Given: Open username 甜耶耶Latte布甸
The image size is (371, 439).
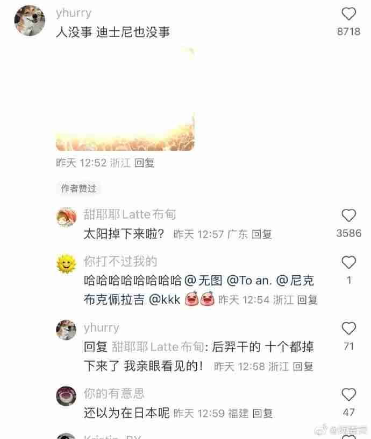Looking at the screenshot, I should (130, 214).
